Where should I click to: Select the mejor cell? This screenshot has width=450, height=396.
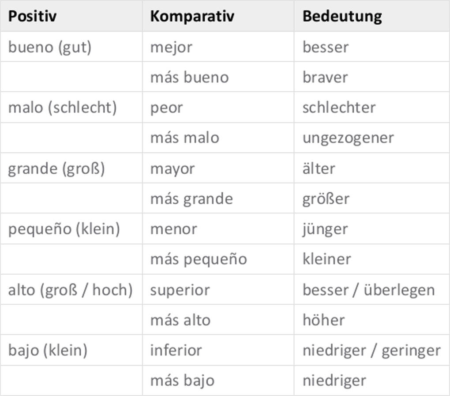(171, 47)
